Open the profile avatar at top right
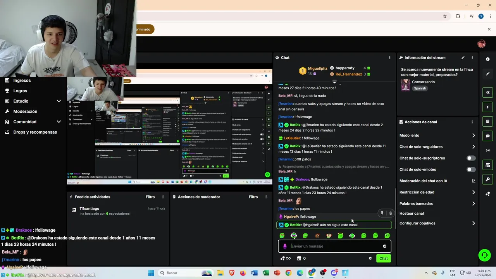Viewport: 496px width, 279px height. coord(482,44)
